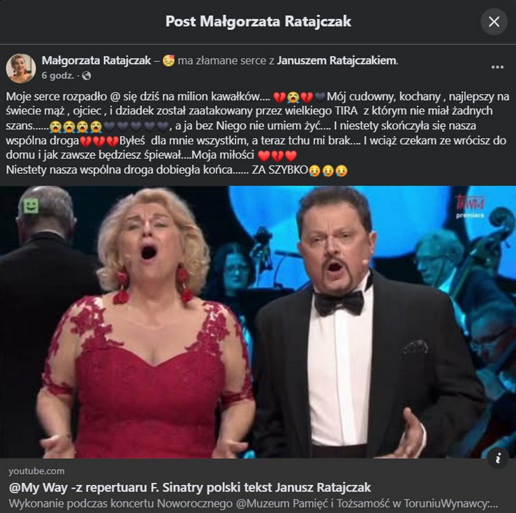Click the post text starting "Moje serce rozpadło"
This screenshot has height=513, width=516.
[123, 97]
